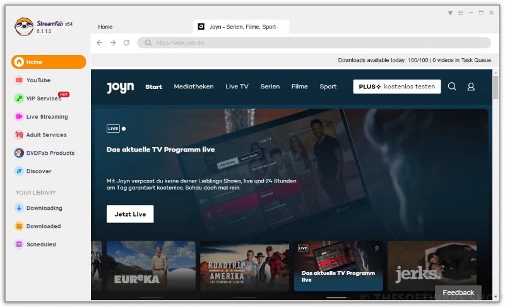Click the Joyn logo

coord(121,87)
